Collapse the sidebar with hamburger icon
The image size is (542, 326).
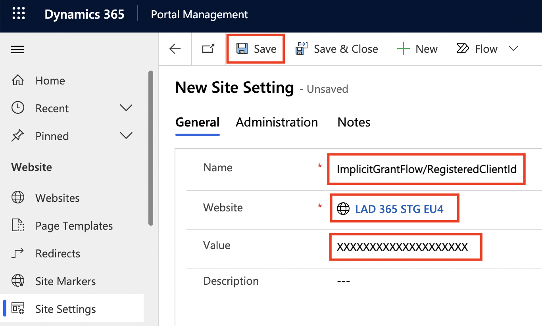pyautogui.click(x=18, y=50)
